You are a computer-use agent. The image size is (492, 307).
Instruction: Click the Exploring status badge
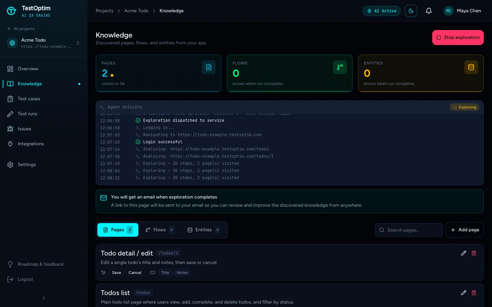pyautogui.click(x=465, y=107)
